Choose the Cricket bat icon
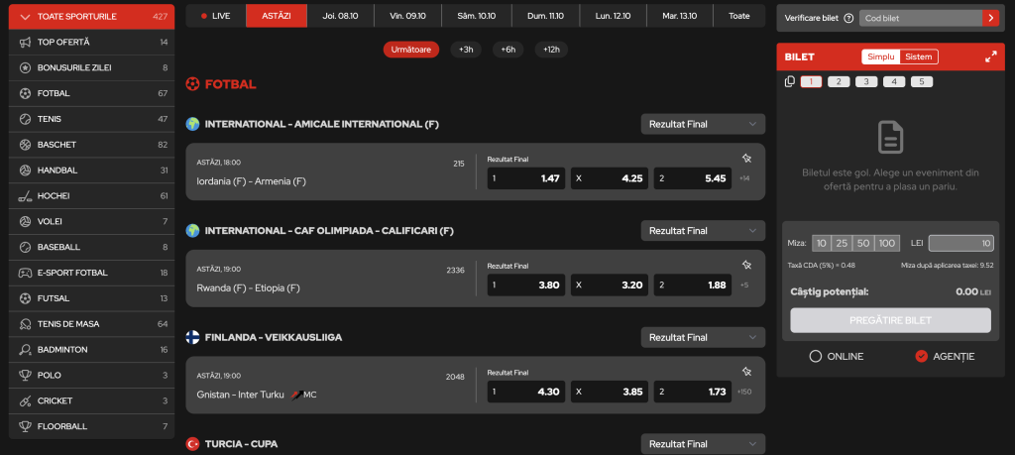1015x455 pixels. [25, 401]
